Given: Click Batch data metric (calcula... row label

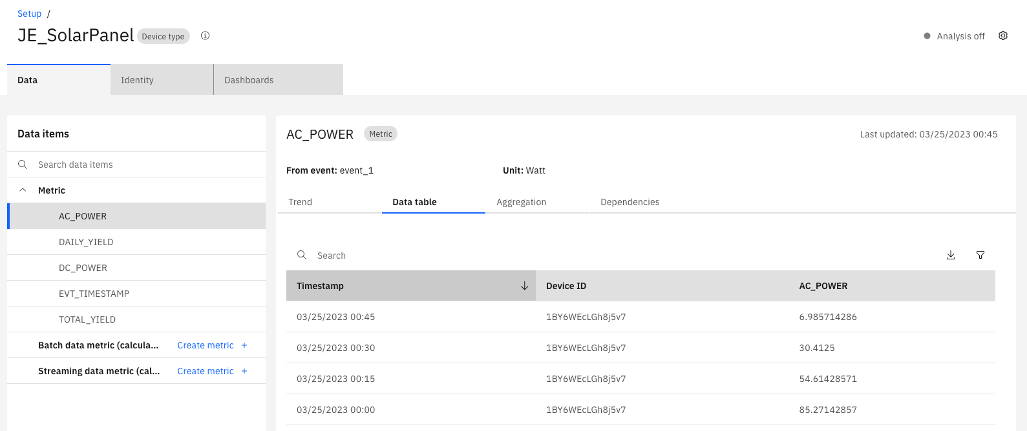Looking at the screenshot, I should pyautogui.click(x=98, y=345).
